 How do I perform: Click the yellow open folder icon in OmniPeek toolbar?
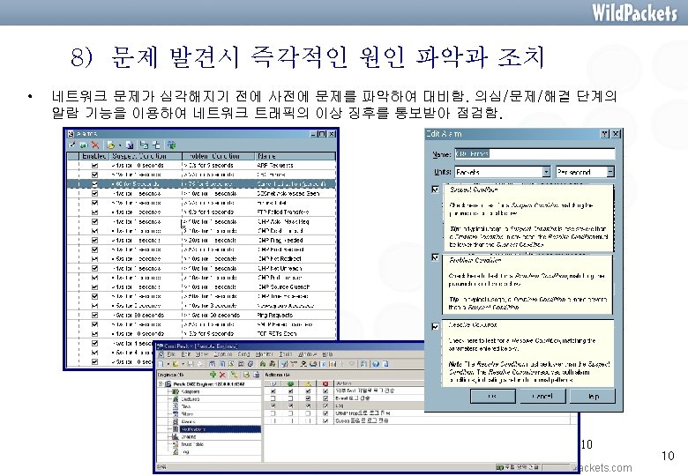pos(176,364)
